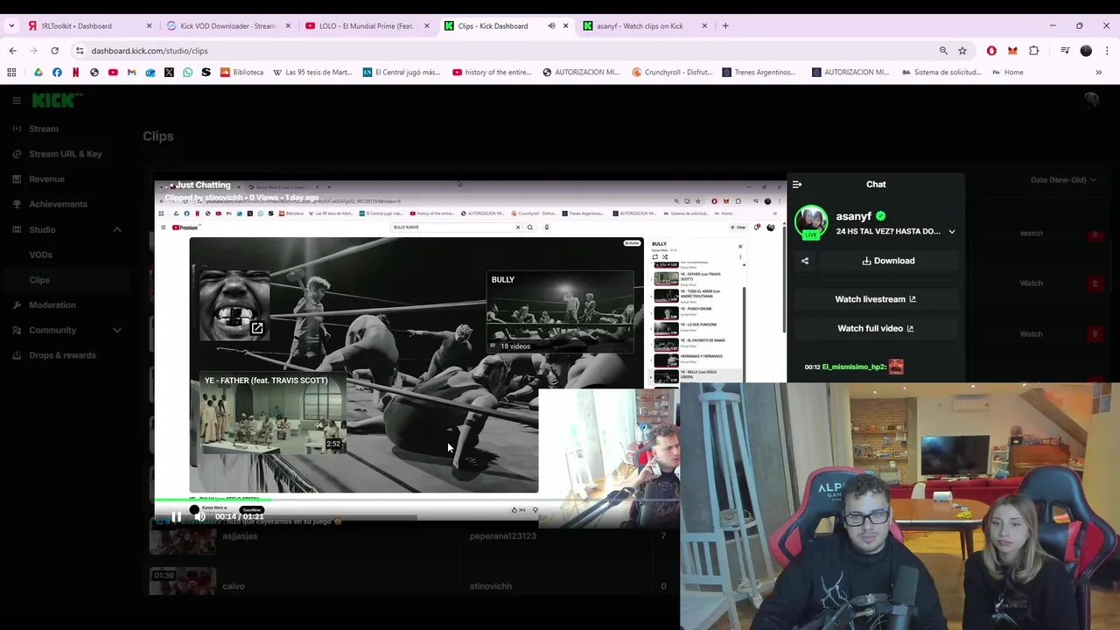Open the asanyf channel avatar

(811, 222)
